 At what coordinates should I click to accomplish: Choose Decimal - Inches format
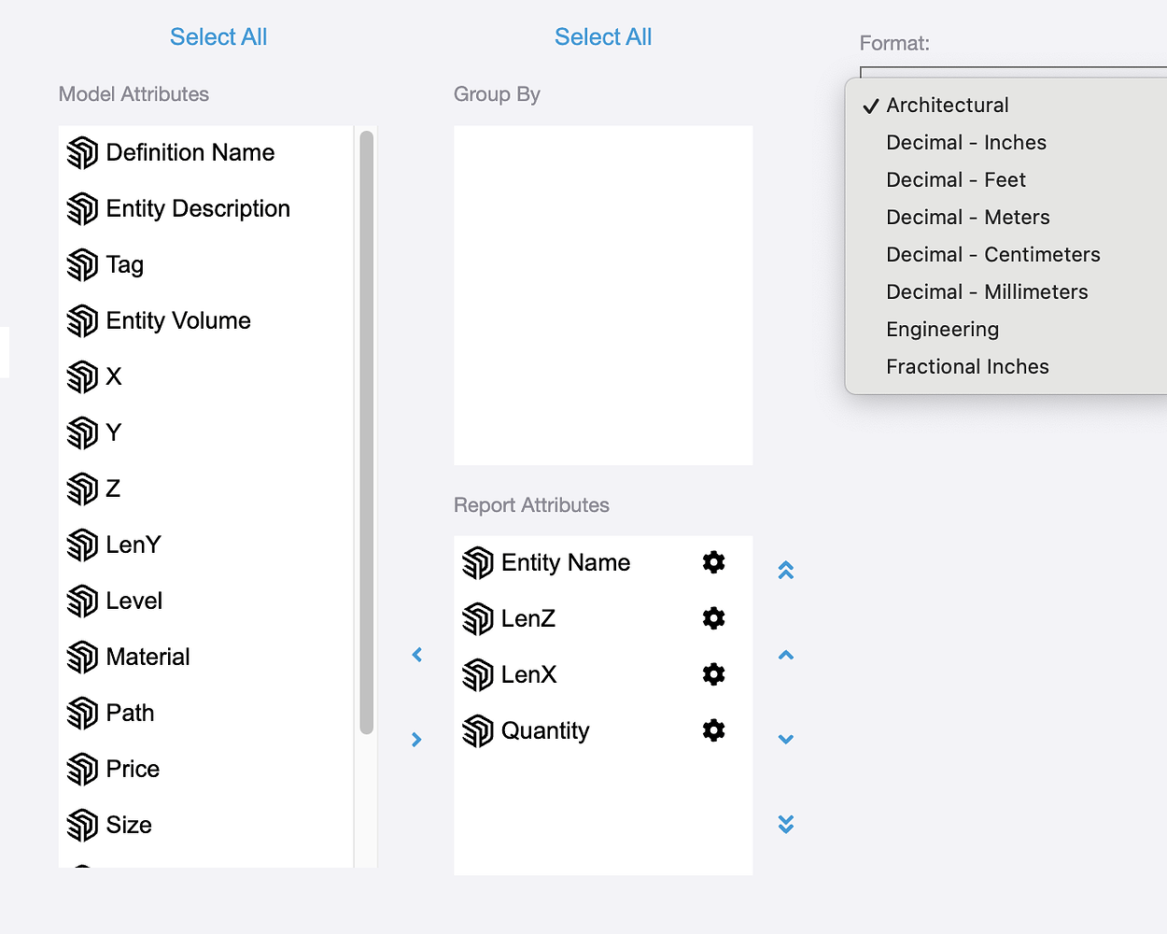point(965,143)
